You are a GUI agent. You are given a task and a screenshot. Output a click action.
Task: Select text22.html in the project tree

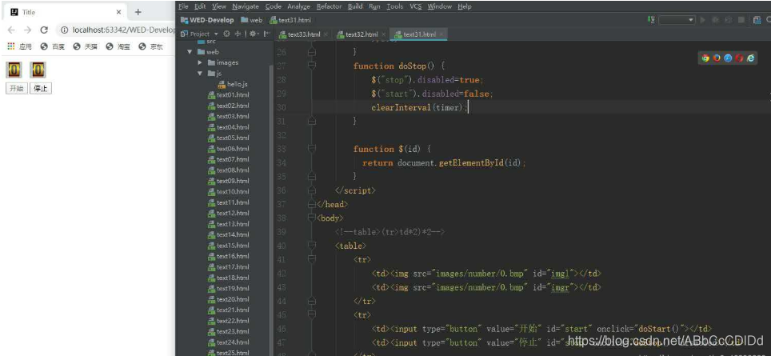[x=228, y=321]
